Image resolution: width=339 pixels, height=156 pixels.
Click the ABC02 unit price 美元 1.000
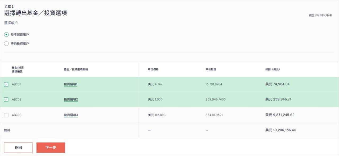point(155,100)
